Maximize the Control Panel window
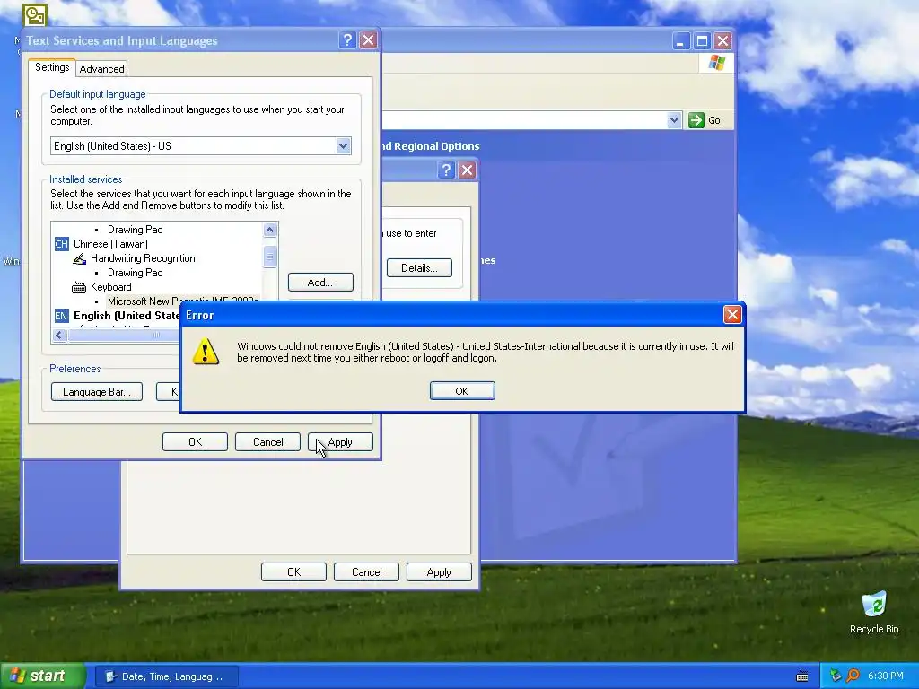This screenshot has width=919, height=689. (702, 41)
